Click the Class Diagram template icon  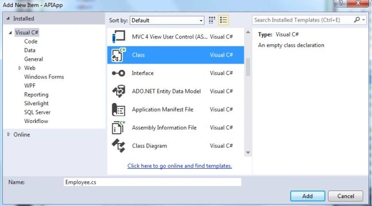(118, 146)
